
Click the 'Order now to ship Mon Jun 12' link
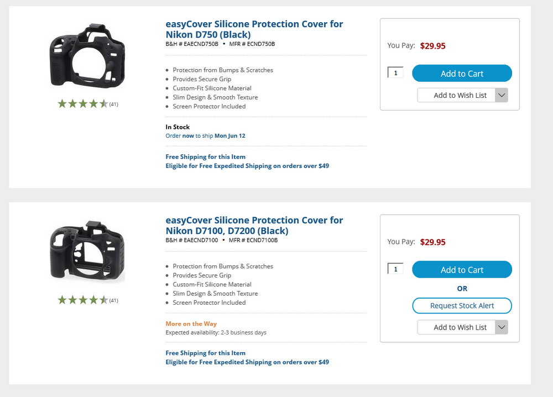205,135
